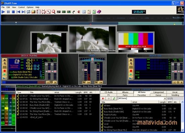Image resolution: width=185 pixels, height=133 pixels.
Task: Click Media Library scrollbar down arrow
Action: coord(182,130)
